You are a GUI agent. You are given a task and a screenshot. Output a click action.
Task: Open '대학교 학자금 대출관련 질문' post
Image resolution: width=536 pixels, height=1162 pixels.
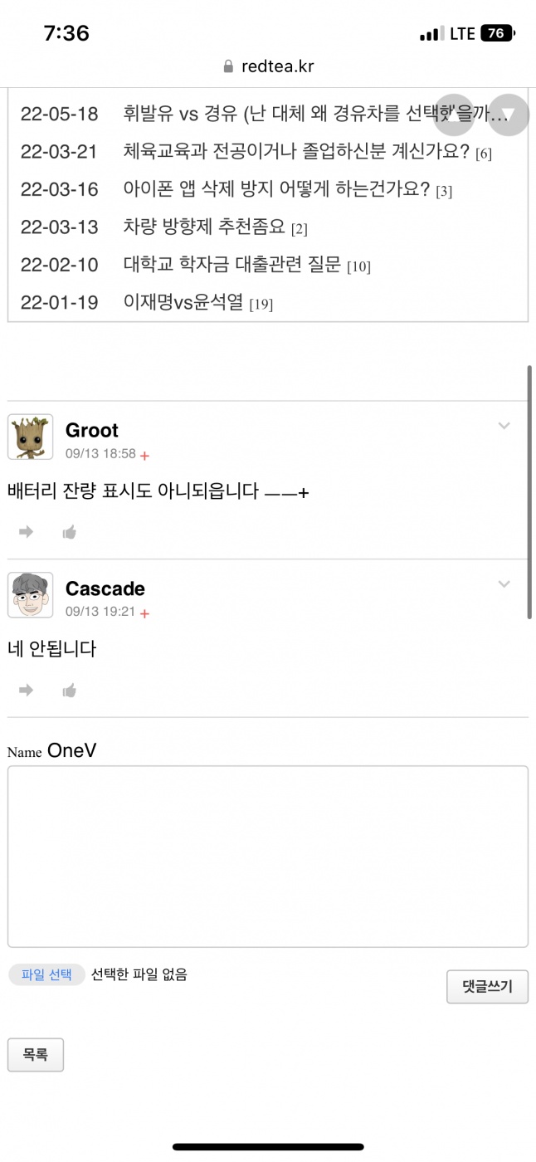pyautogui.click(x=235, y=265)
